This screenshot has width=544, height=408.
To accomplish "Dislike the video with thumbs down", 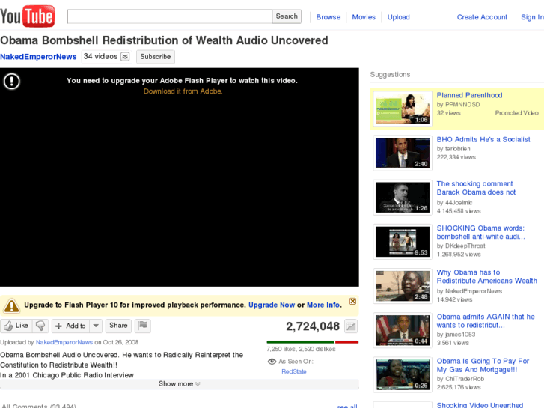I will coord(40,326).
